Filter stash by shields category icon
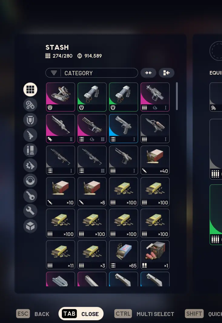222x323 pixels. click(x=30, y=120)
